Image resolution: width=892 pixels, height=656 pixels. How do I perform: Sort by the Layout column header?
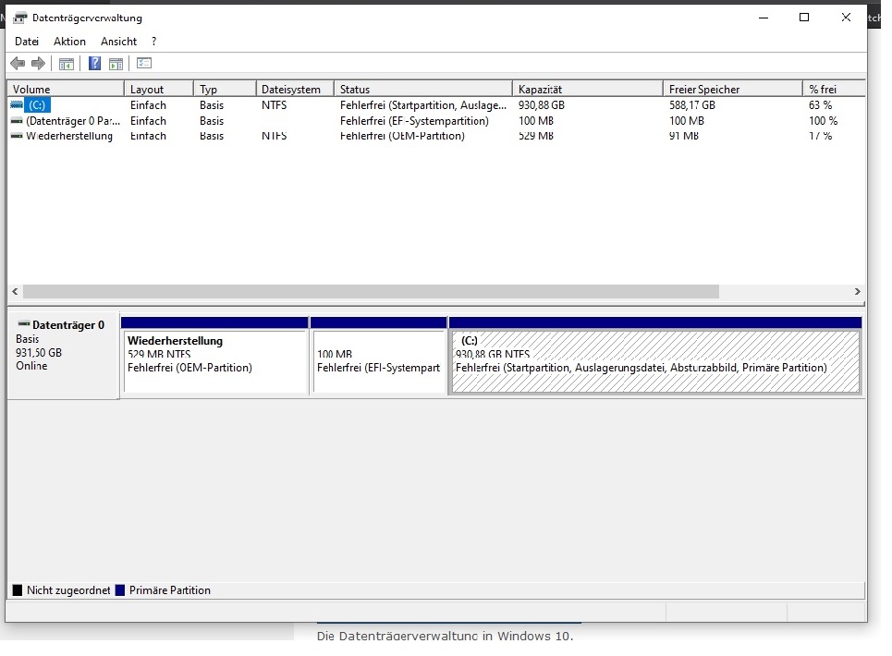[x=159, y=90]
